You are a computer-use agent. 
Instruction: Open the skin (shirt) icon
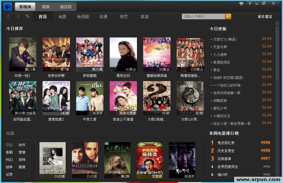coord(241,4)
